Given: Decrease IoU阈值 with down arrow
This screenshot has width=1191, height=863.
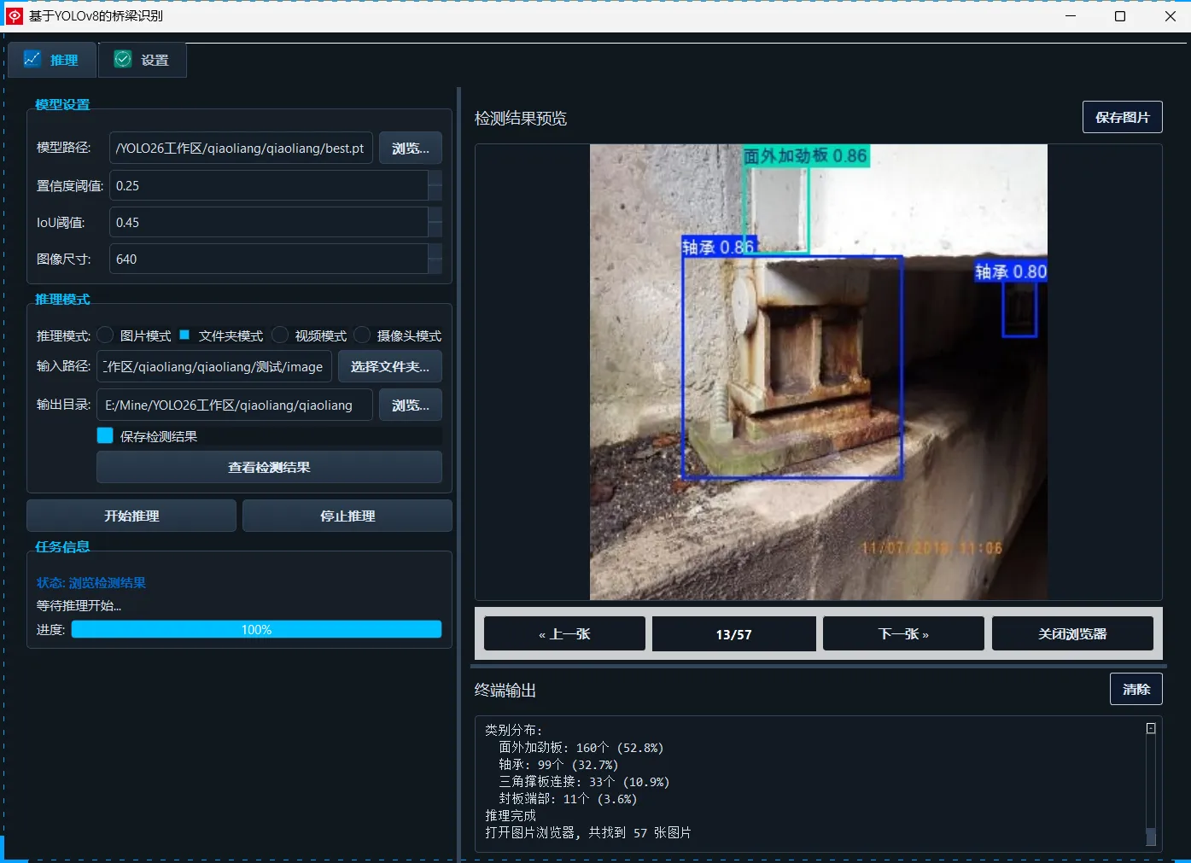Looking at the screenshot, I should click(x=435, y=230).
